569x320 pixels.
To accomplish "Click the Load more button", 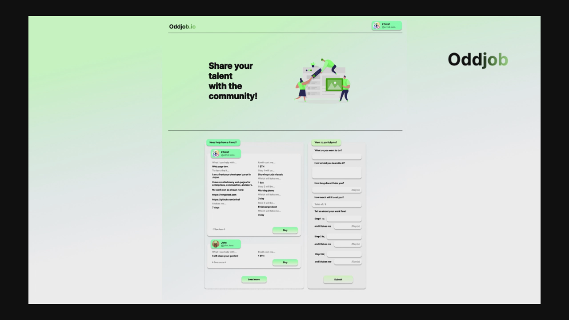I will 254,280.
